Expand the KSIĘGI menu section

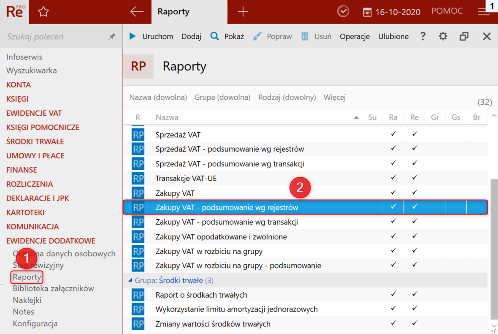coord(17,99)
